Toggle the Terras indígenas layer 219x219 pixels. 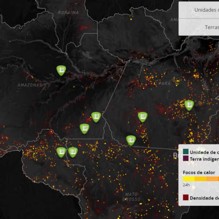pyautogui.click(x=211, y=27)
